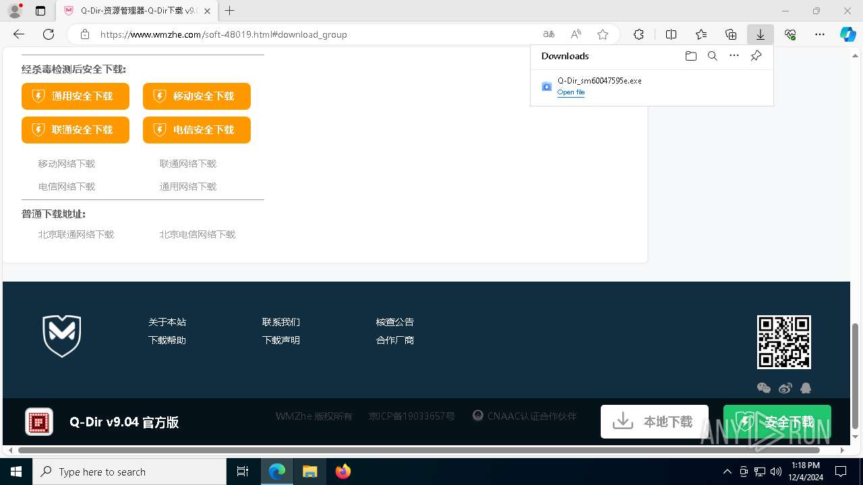Open Split screen icon
The height and width of the screenshot is (485, 863).
(672, 34)
